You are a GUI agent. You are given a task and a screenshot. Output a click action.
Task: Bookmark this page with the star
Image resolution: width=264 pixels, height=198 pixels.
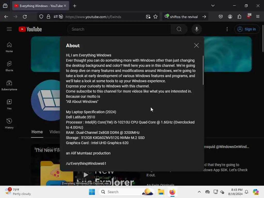(x=155, y=17)
